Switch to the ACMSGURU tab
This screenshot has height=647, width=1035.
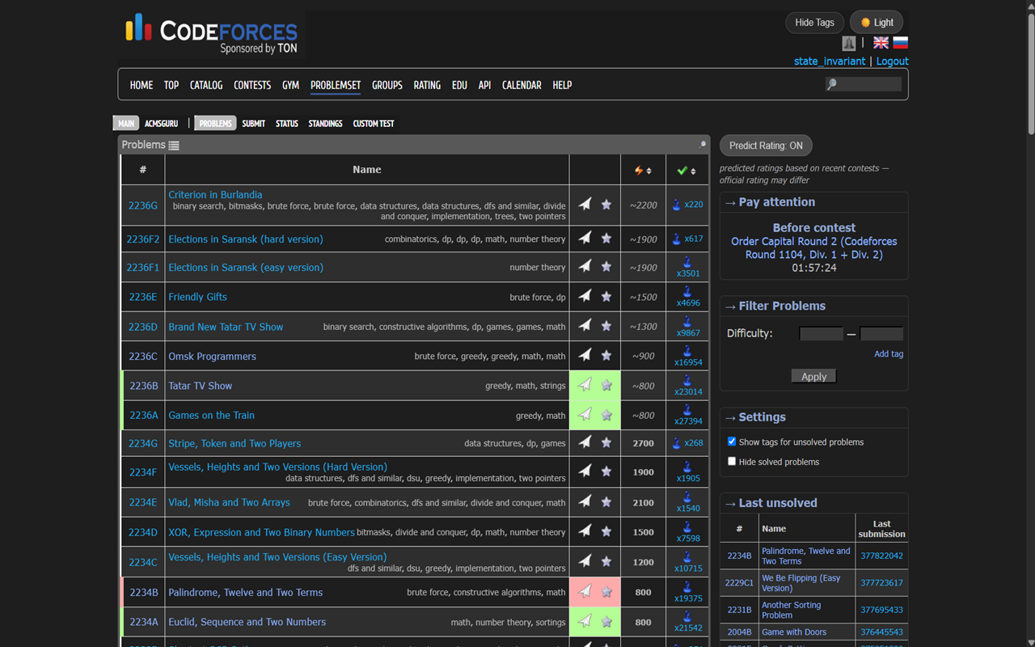click(161, 124)
